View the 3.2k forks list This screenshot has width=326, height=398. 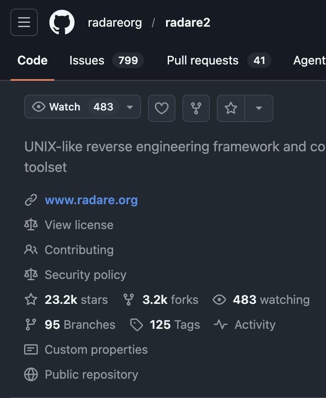tap(170, 300)
